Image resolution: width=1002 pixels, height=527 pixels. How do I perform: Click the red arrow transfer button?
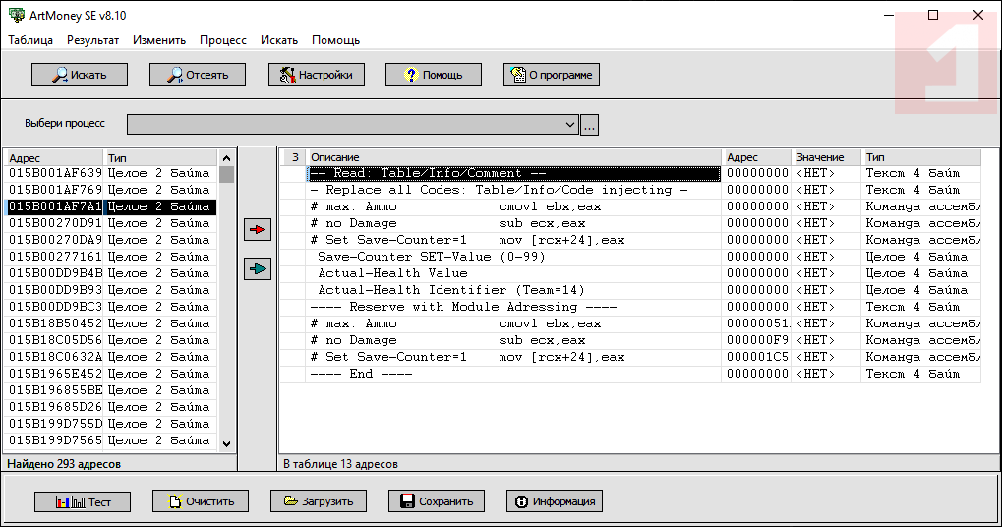(257, 229)
